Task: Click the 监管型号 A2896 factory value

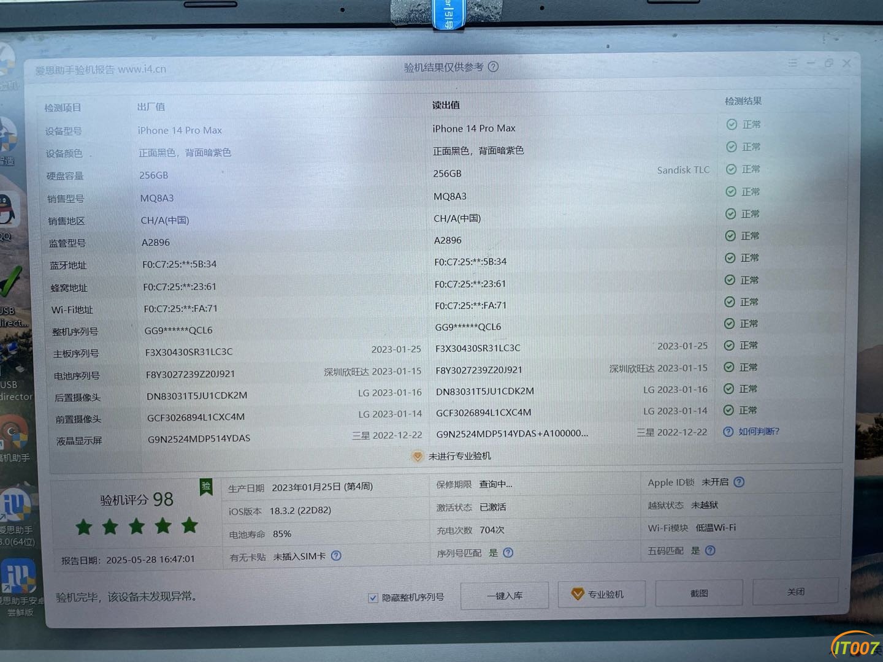Action: tap(156, 243)
